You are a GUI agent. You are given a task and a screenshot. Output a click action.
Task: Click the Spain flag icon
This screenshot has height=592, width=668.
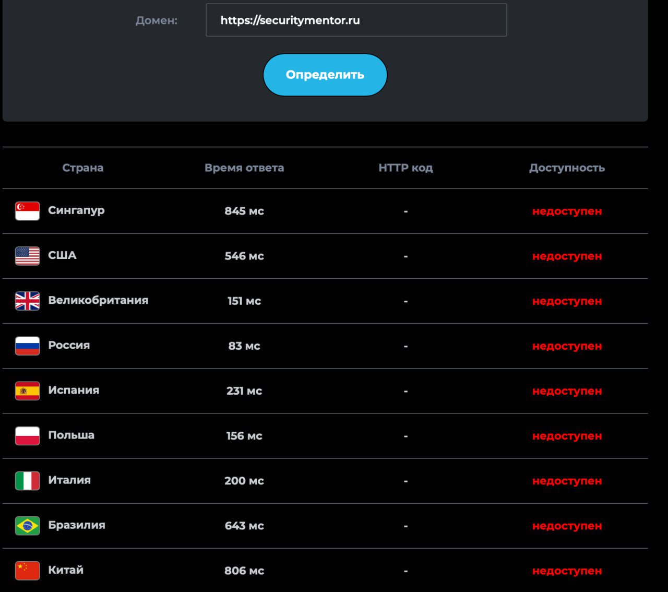(28, 390)
